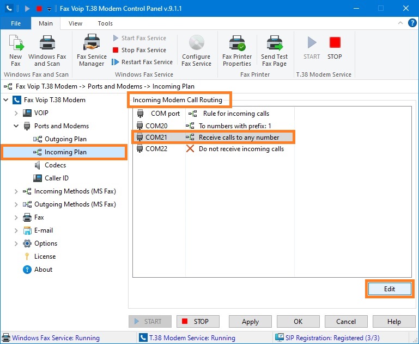Expand the Options tree node

16,243
